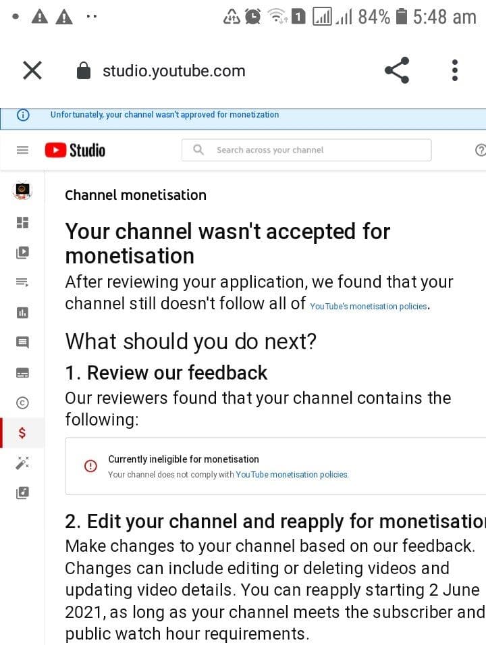Open the hamburger navigation menu
Viewport: 486px width, 645px height.
pos(23,150)
